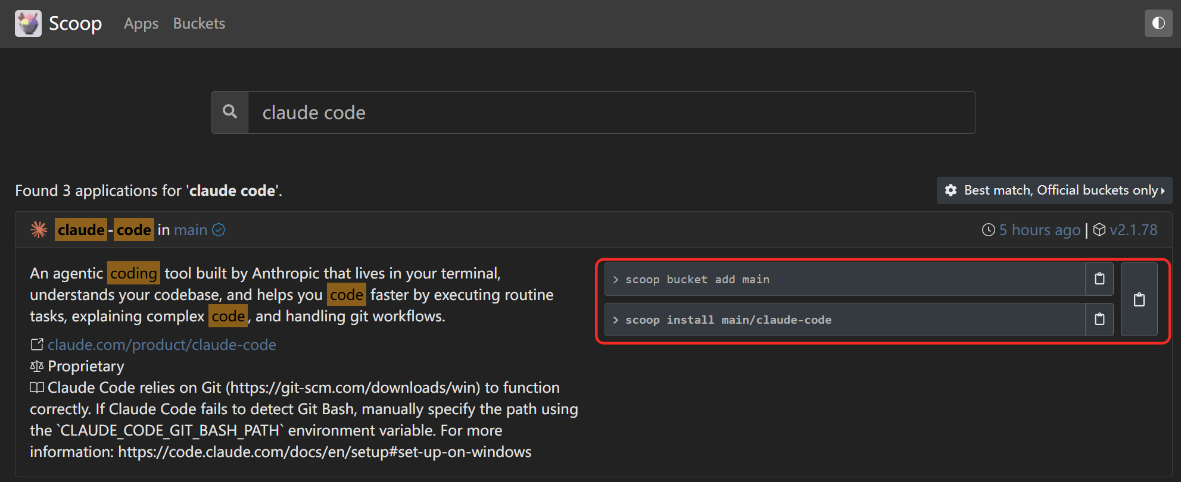Viewport: 1181px width, 482px height.
Task: Click the book icon before the Git note
Action: pos(37,387)
